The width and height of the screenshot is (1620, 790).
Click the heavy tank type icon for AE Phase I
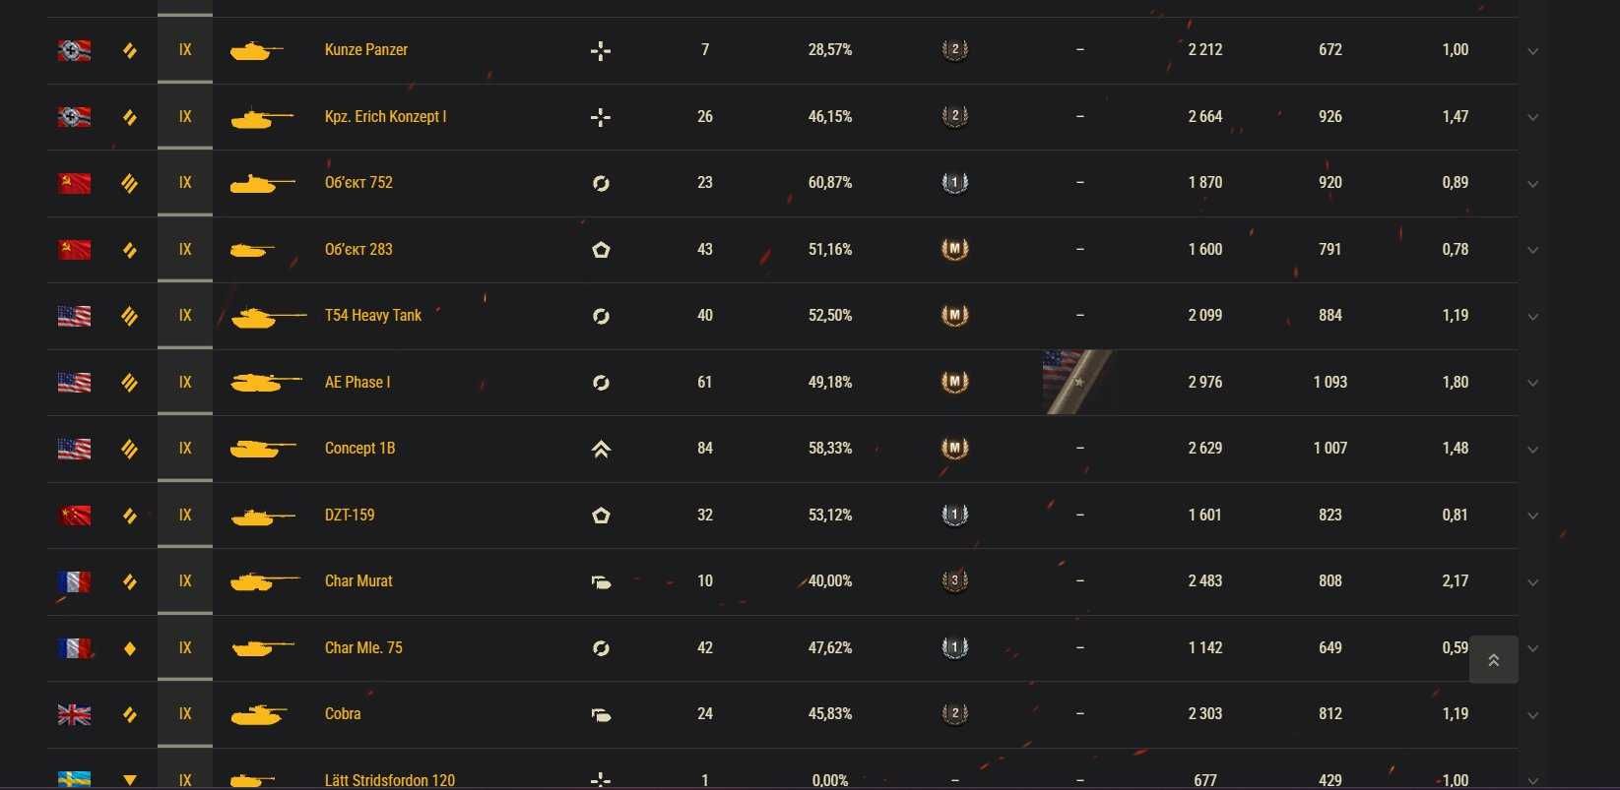pyautogui.click(x=129, y=383)
